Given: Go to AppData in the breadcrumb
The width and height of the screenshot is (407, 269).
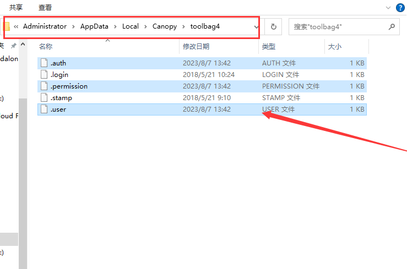Looking at the screenshot, I should [x=94, y=26].
